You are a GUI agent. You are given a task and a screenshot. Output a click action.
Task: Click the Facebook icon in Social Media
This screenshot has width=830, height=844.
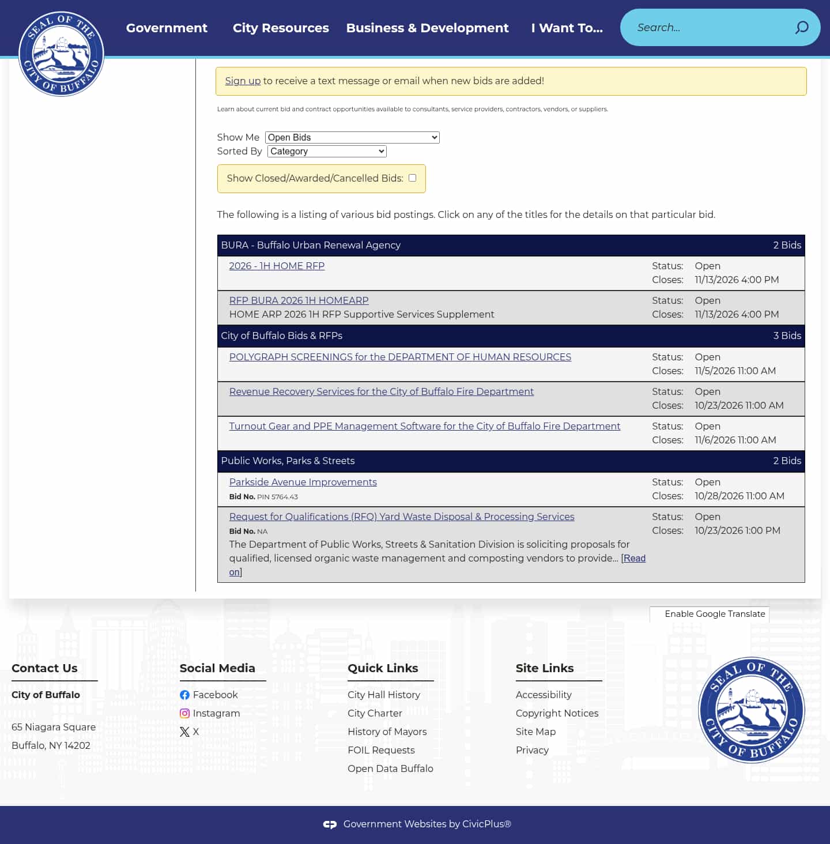[x=184, y=695]
